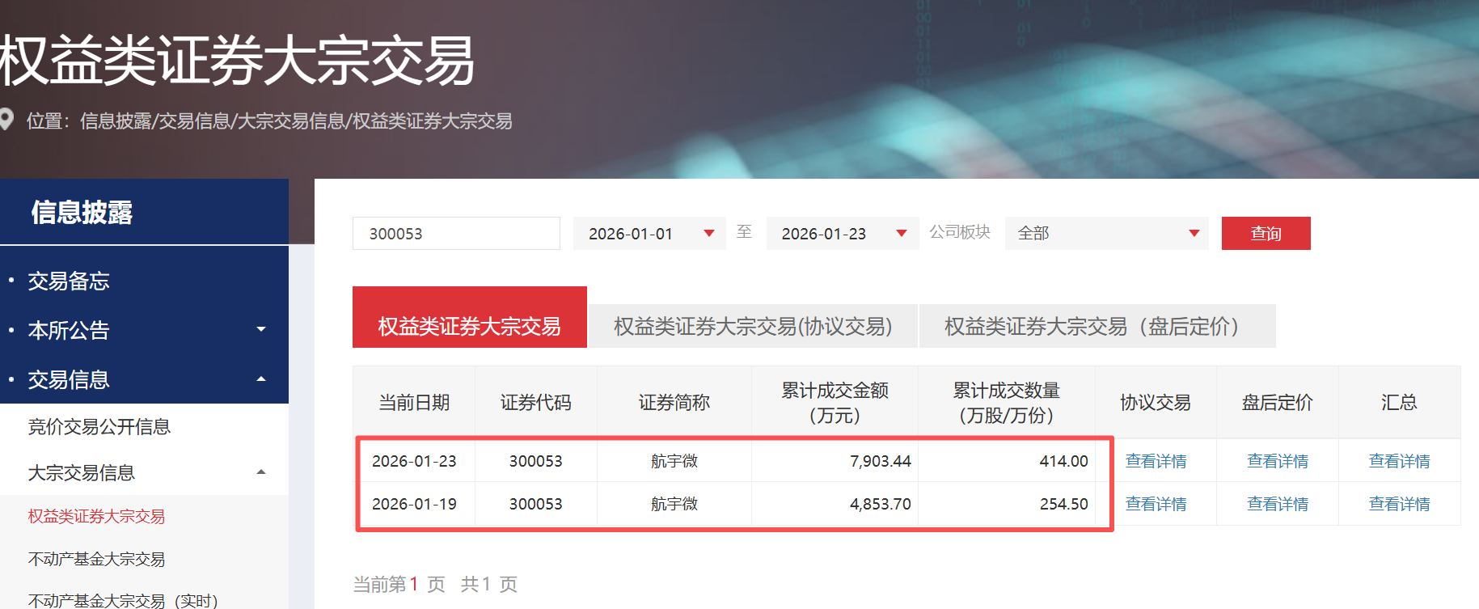This screenshot has width=1479, height=609.
Task: Open the 不动产基金大宗交易 sidebar link
Action: coord(96,559)
